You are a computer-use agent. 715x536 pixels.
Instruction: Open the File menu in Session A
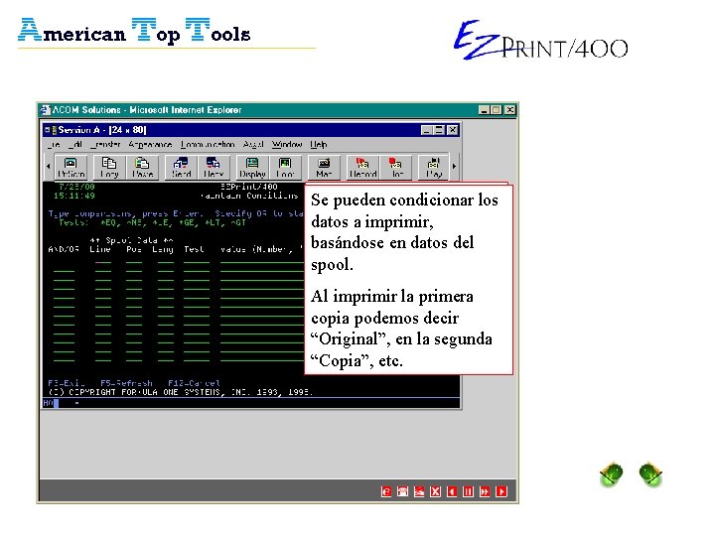click(54, 145)
